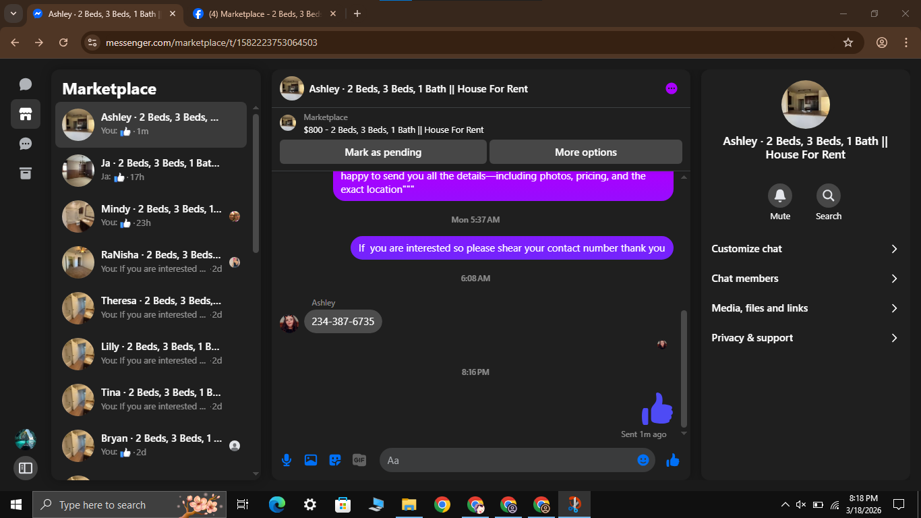Show hidden system tray icons
Image resolution: width=921 pixels, height=518 pixels.
pyautogui.click(x=785, y=505)
